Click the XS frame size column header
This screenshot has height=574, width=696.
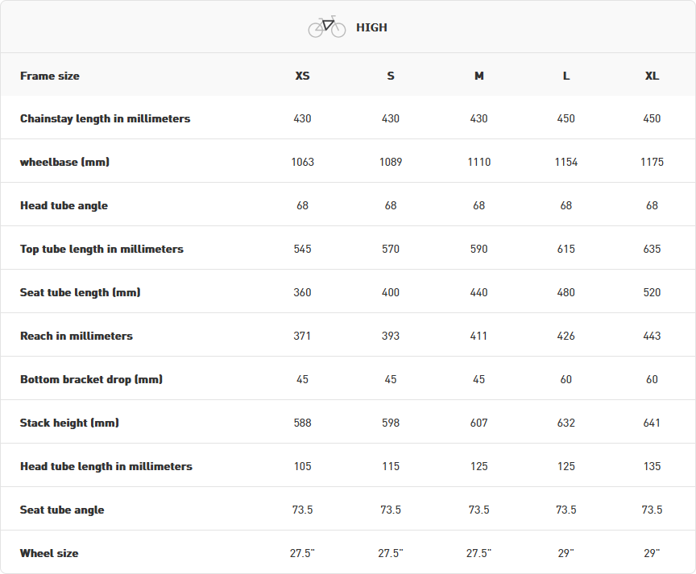[x=302, y=76]
